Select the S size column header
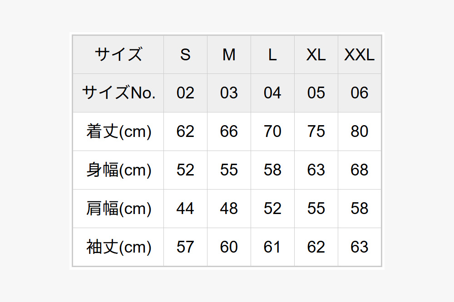454x302 pixels. (185, 54)
